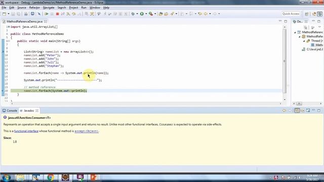
Task: Open the New file dropdown arrow
Action: click(9, 14)
